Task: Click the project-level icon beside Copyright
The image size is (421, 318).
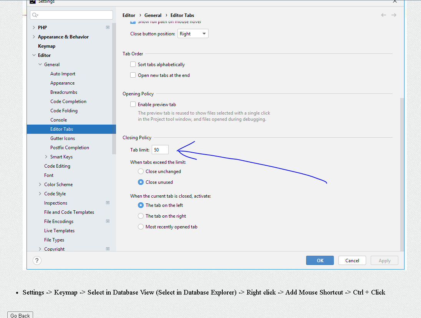Action: coord(108,249)
